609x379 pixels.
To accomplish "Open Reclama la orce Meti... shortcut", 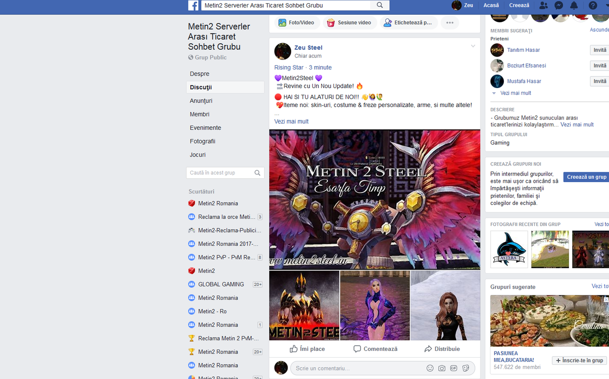I will [x=225, y=217].
